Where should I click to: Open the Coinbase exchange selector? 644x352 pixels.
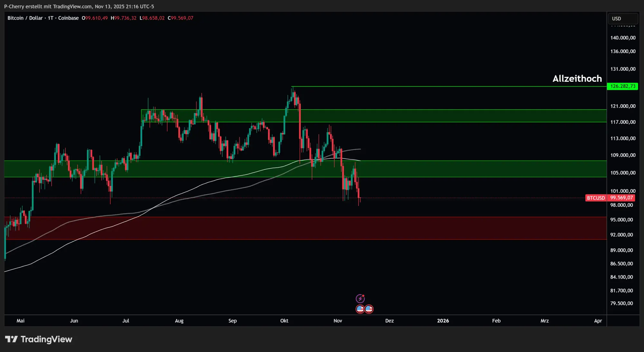click(x=68, y=18)
